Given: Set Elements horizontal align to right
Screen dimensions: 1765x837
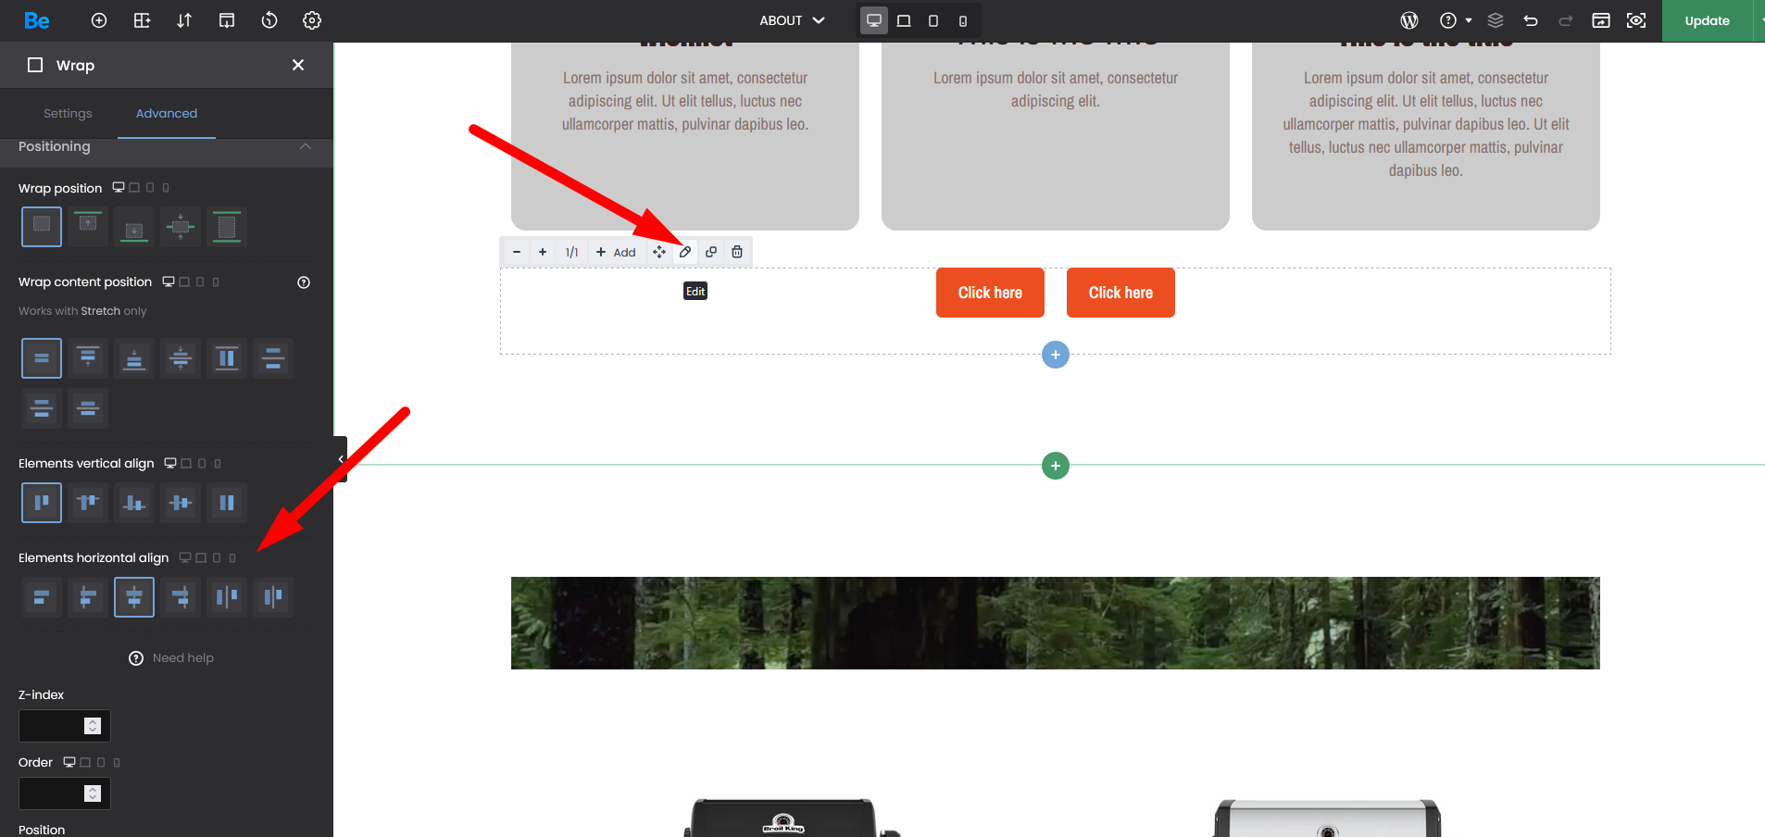Looking at the screenshot, I should 181,597.
